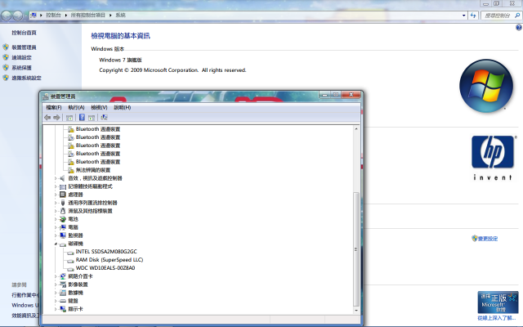This screenshot has height=327, width=523.
Task: Select INTEL SSDSA2M080G2GC entry text
Action: [106, 252]
